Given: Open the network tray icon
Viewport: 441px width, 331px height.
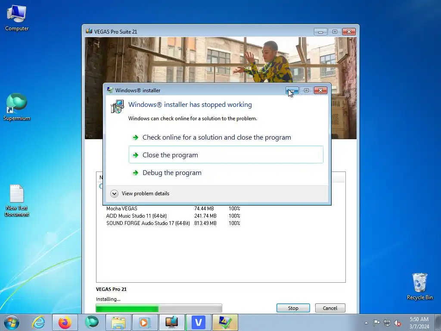Looking at the screenshot, I should 387,323.
